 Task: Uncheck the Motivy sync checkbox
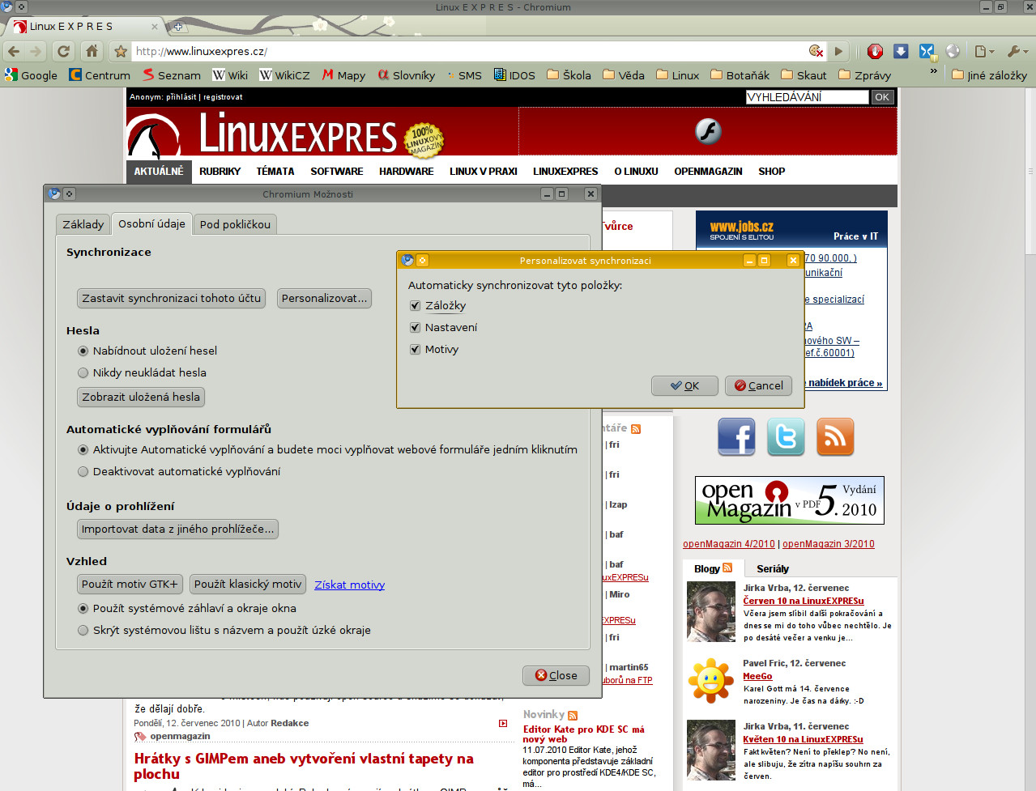[x=416, y=350]
